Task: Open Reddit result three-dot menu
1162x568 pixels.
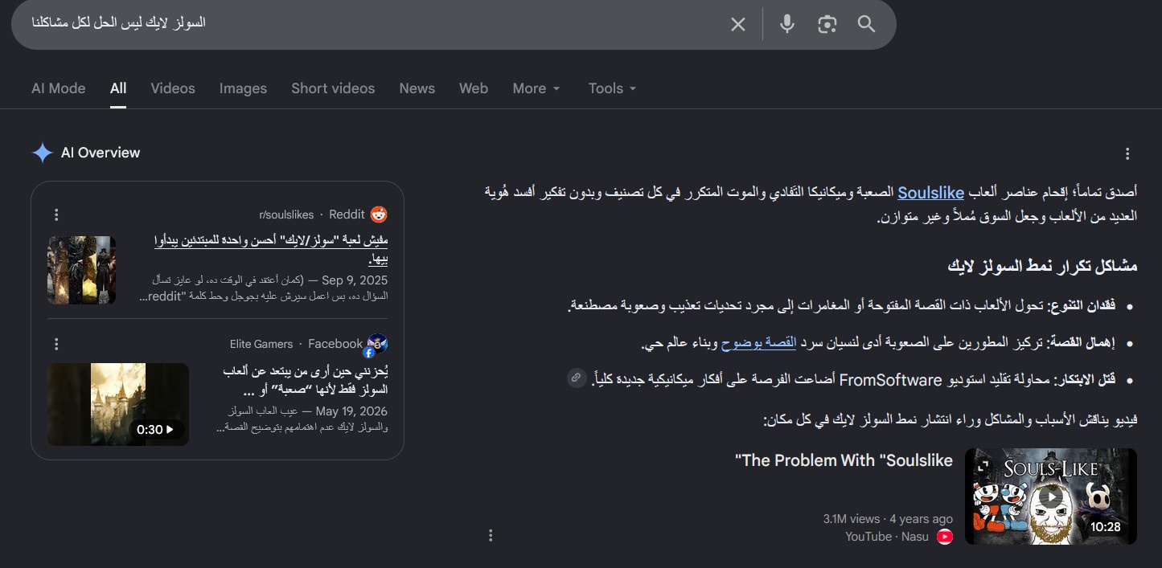Action: [x=56, y=215]
